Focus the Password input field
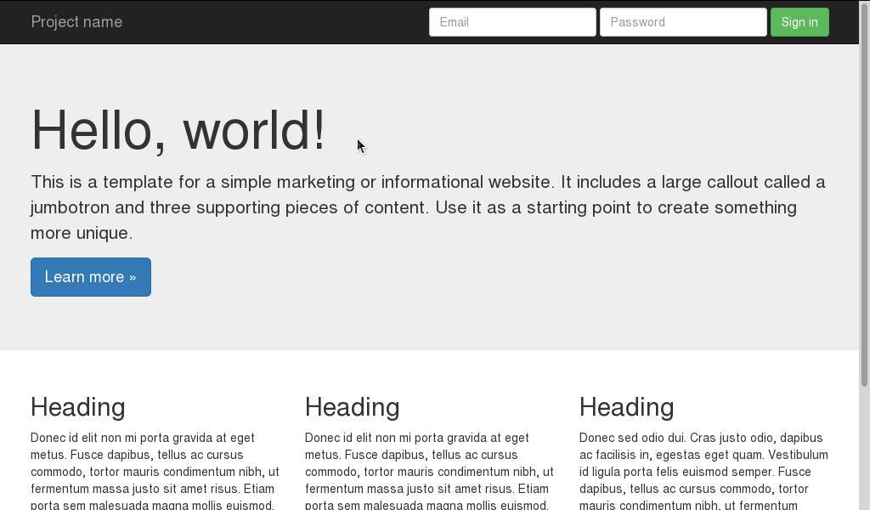This screenshot has height=510, width=870. [x=684, y=22]
